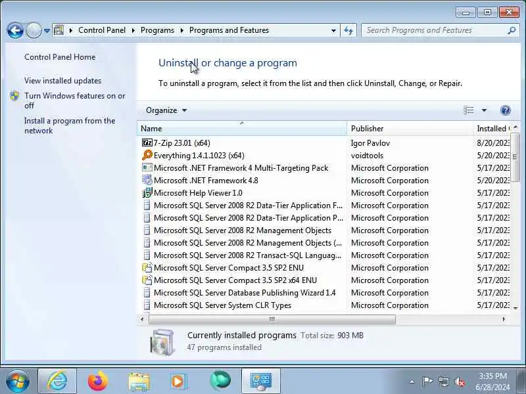Open View installed updates link
The width and height of the screenshot is (526, 394).
(62, 80)
